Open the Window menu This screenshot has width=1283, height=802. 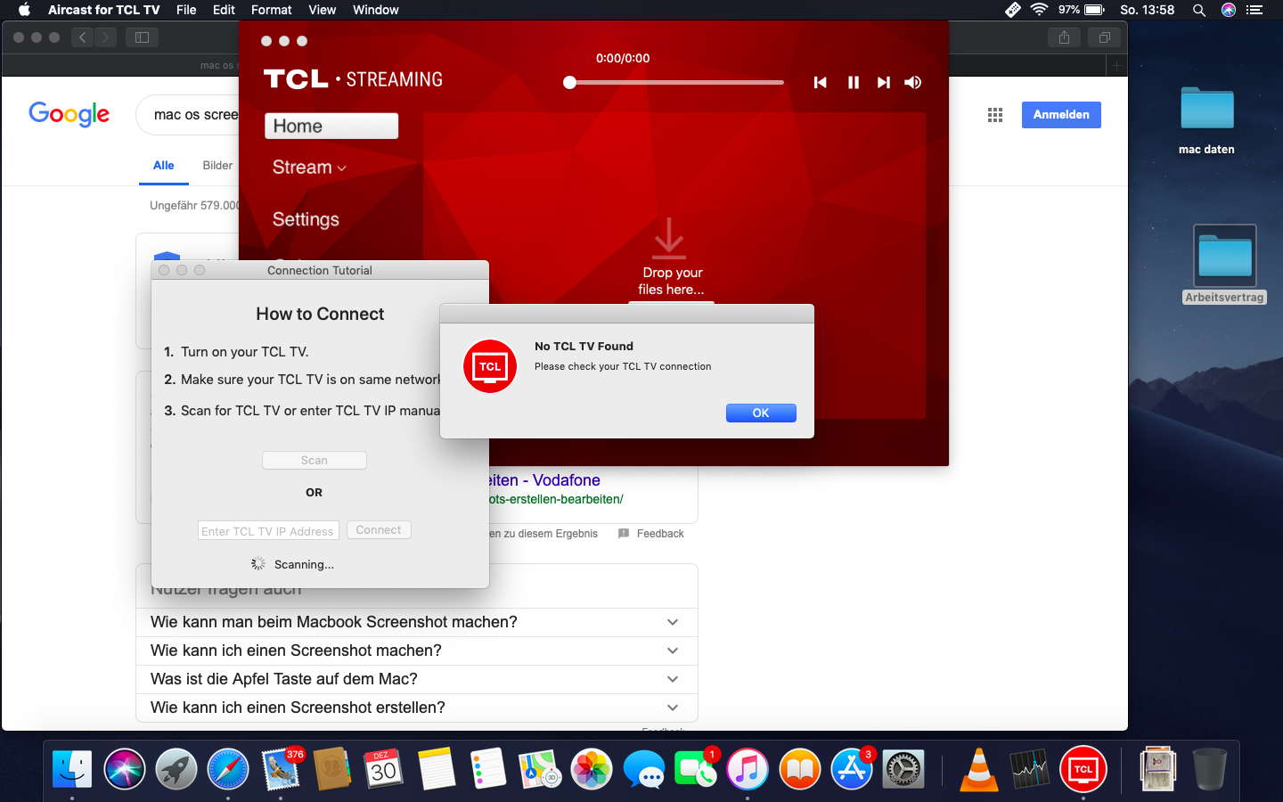point(376,10)
